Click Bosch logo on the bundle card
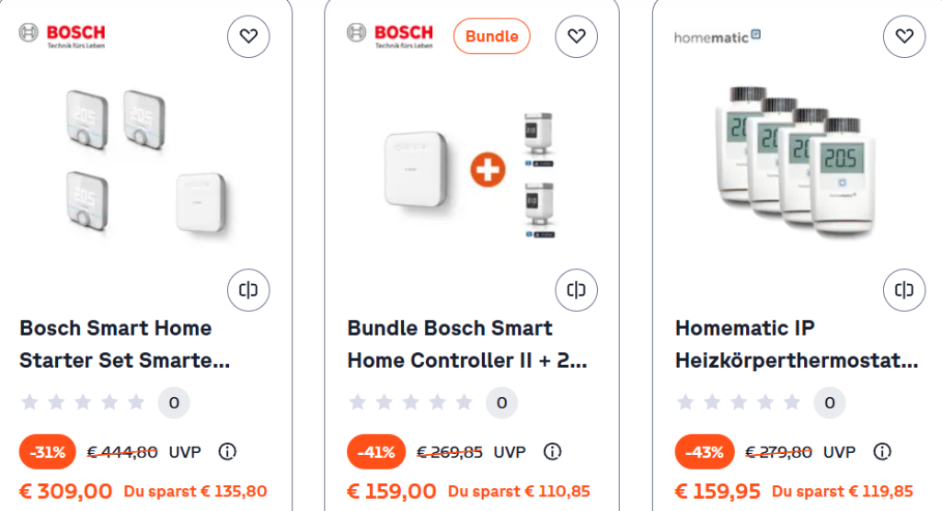The width and height of the screenshot is (942, 511). (x=390, y=37)
